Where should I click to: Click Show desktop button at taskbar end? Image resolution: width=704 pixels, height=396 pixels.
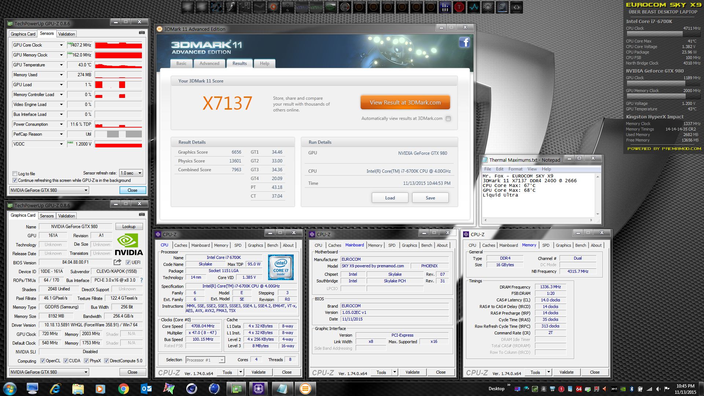pos(701,389)
